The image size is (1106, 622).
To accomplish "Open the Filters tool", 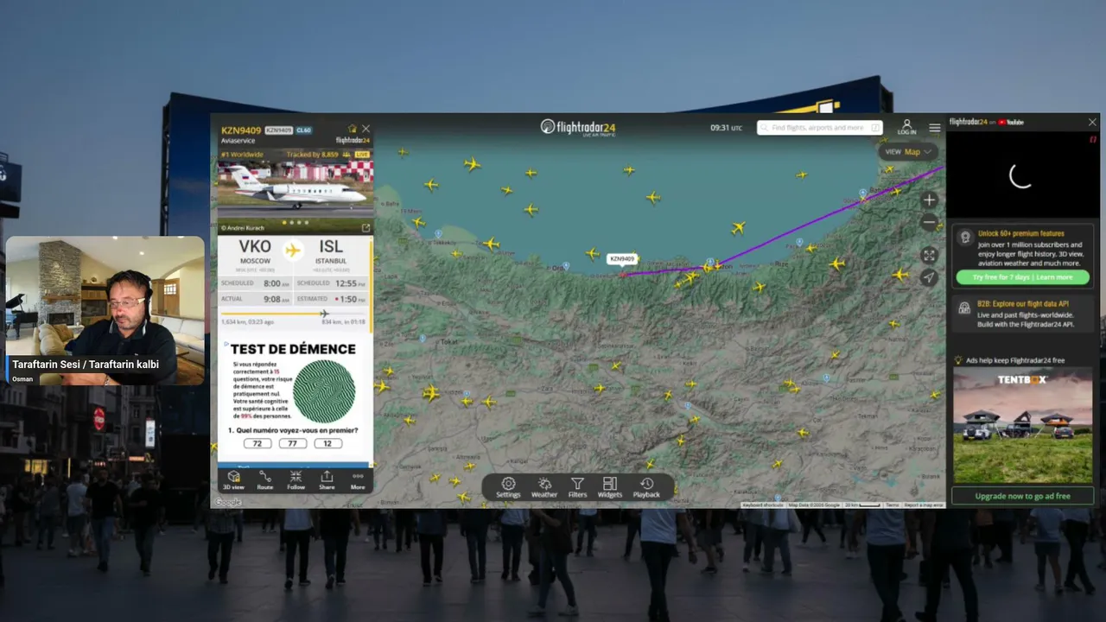I will pyautogui.click(x=577, y=488).
